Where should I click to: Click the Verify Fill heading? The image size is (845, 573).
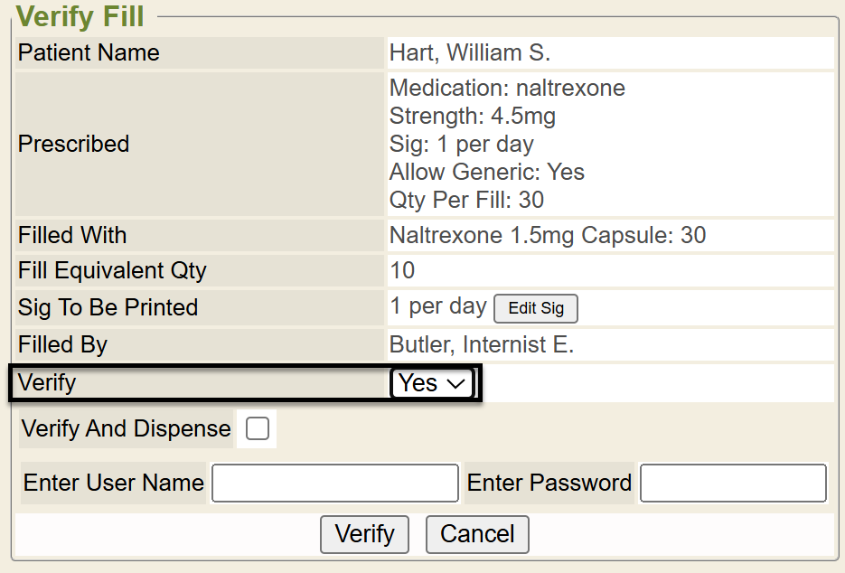pos(80,16)
